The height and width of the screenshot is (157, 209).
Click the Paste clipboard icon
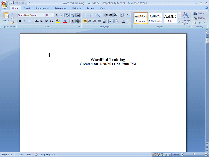[6, 15]
